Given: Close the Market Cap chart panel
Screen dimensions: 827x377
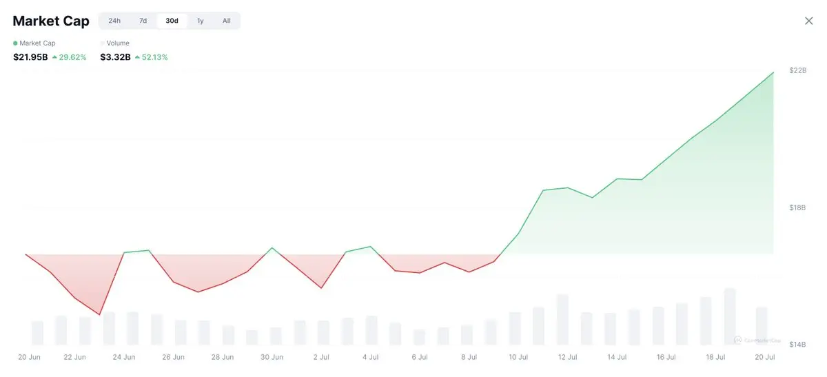Looking at the screenshot, I should [809, 21].
